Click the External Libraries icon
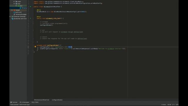This screenshot has width=188, height=106. click(12, 16)
